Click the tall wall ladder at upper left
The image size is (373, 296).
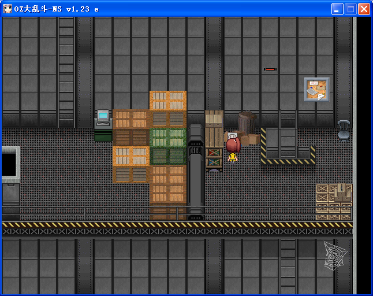tap(66, 72)
